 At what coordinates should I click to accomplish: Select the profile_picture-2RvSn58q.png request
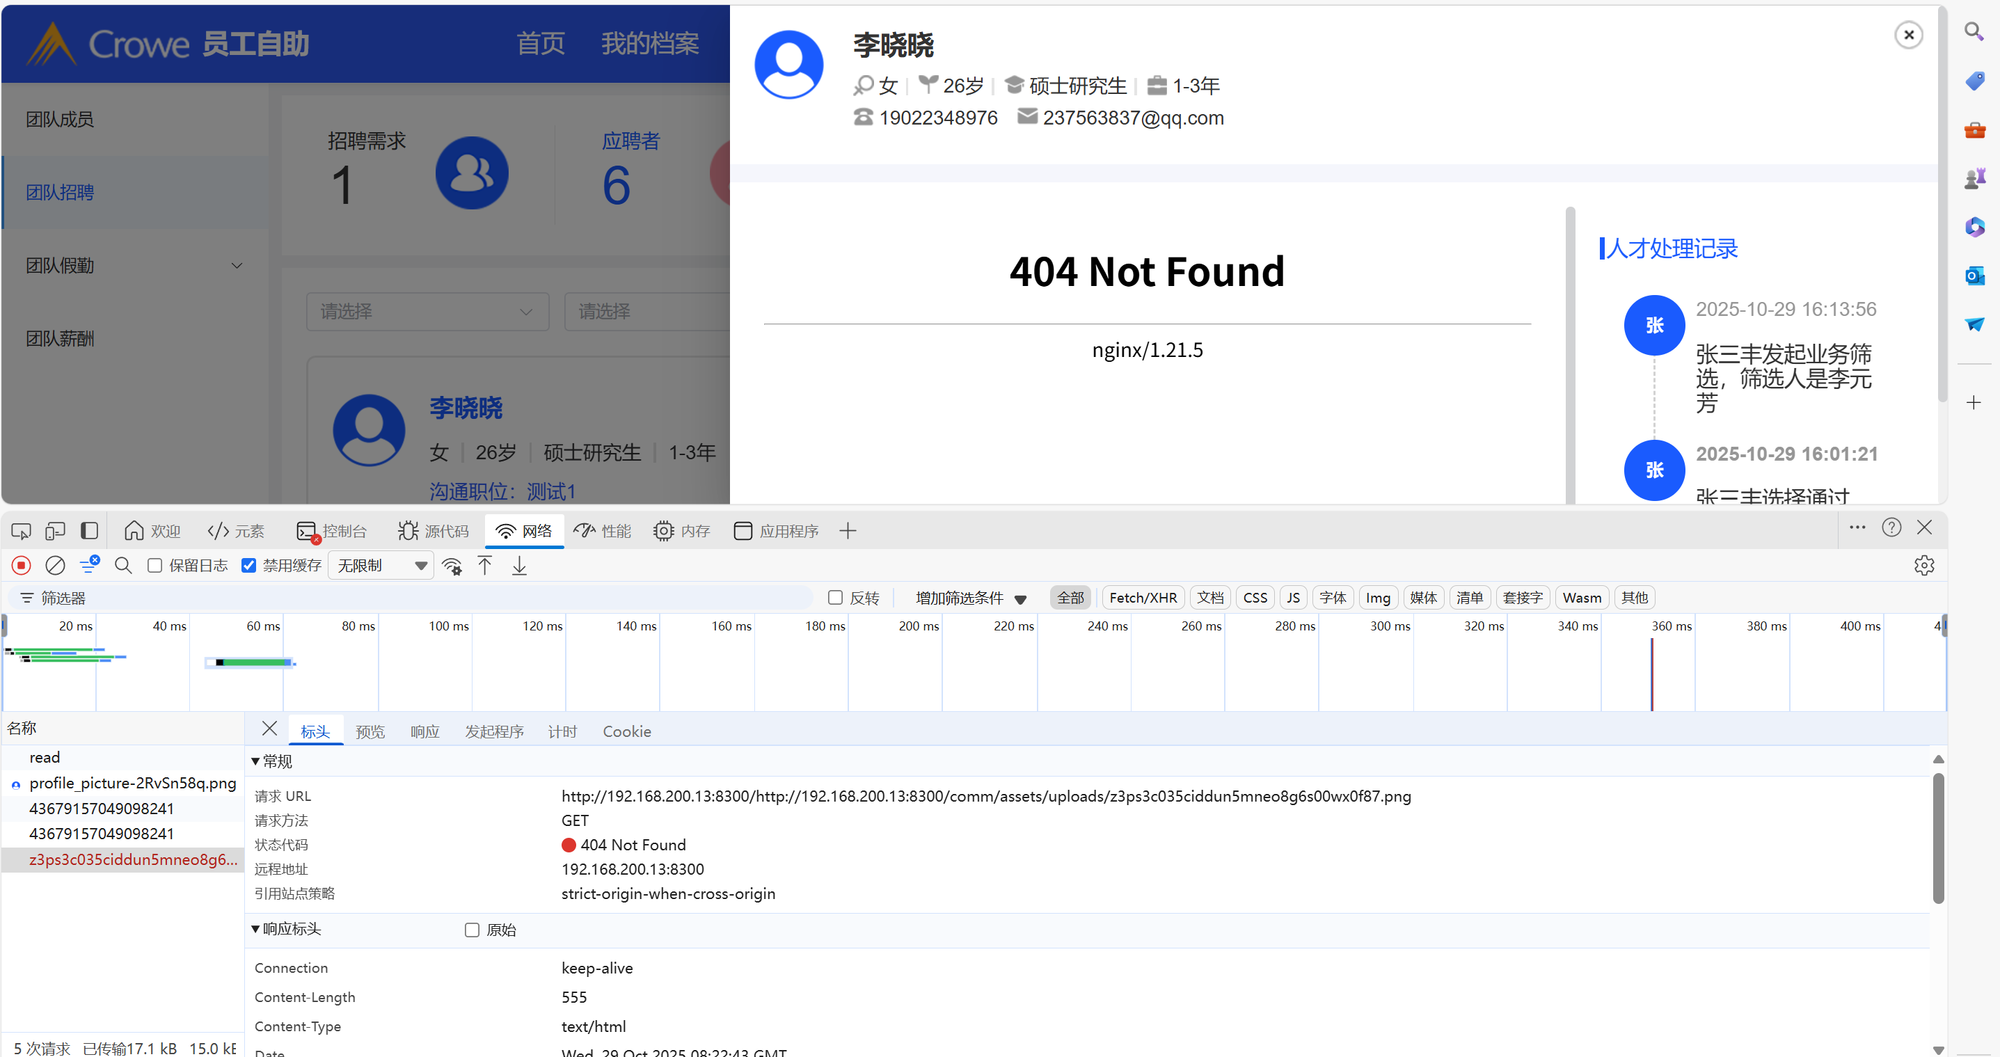point(132,784)
